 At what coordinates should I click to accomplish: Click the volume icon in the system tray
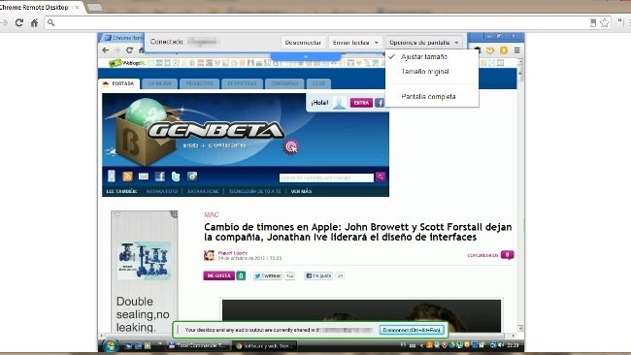[x=500, y=345]
